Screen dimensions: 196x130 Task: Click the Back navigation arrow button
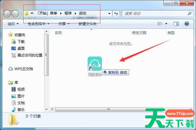[7, 14]
